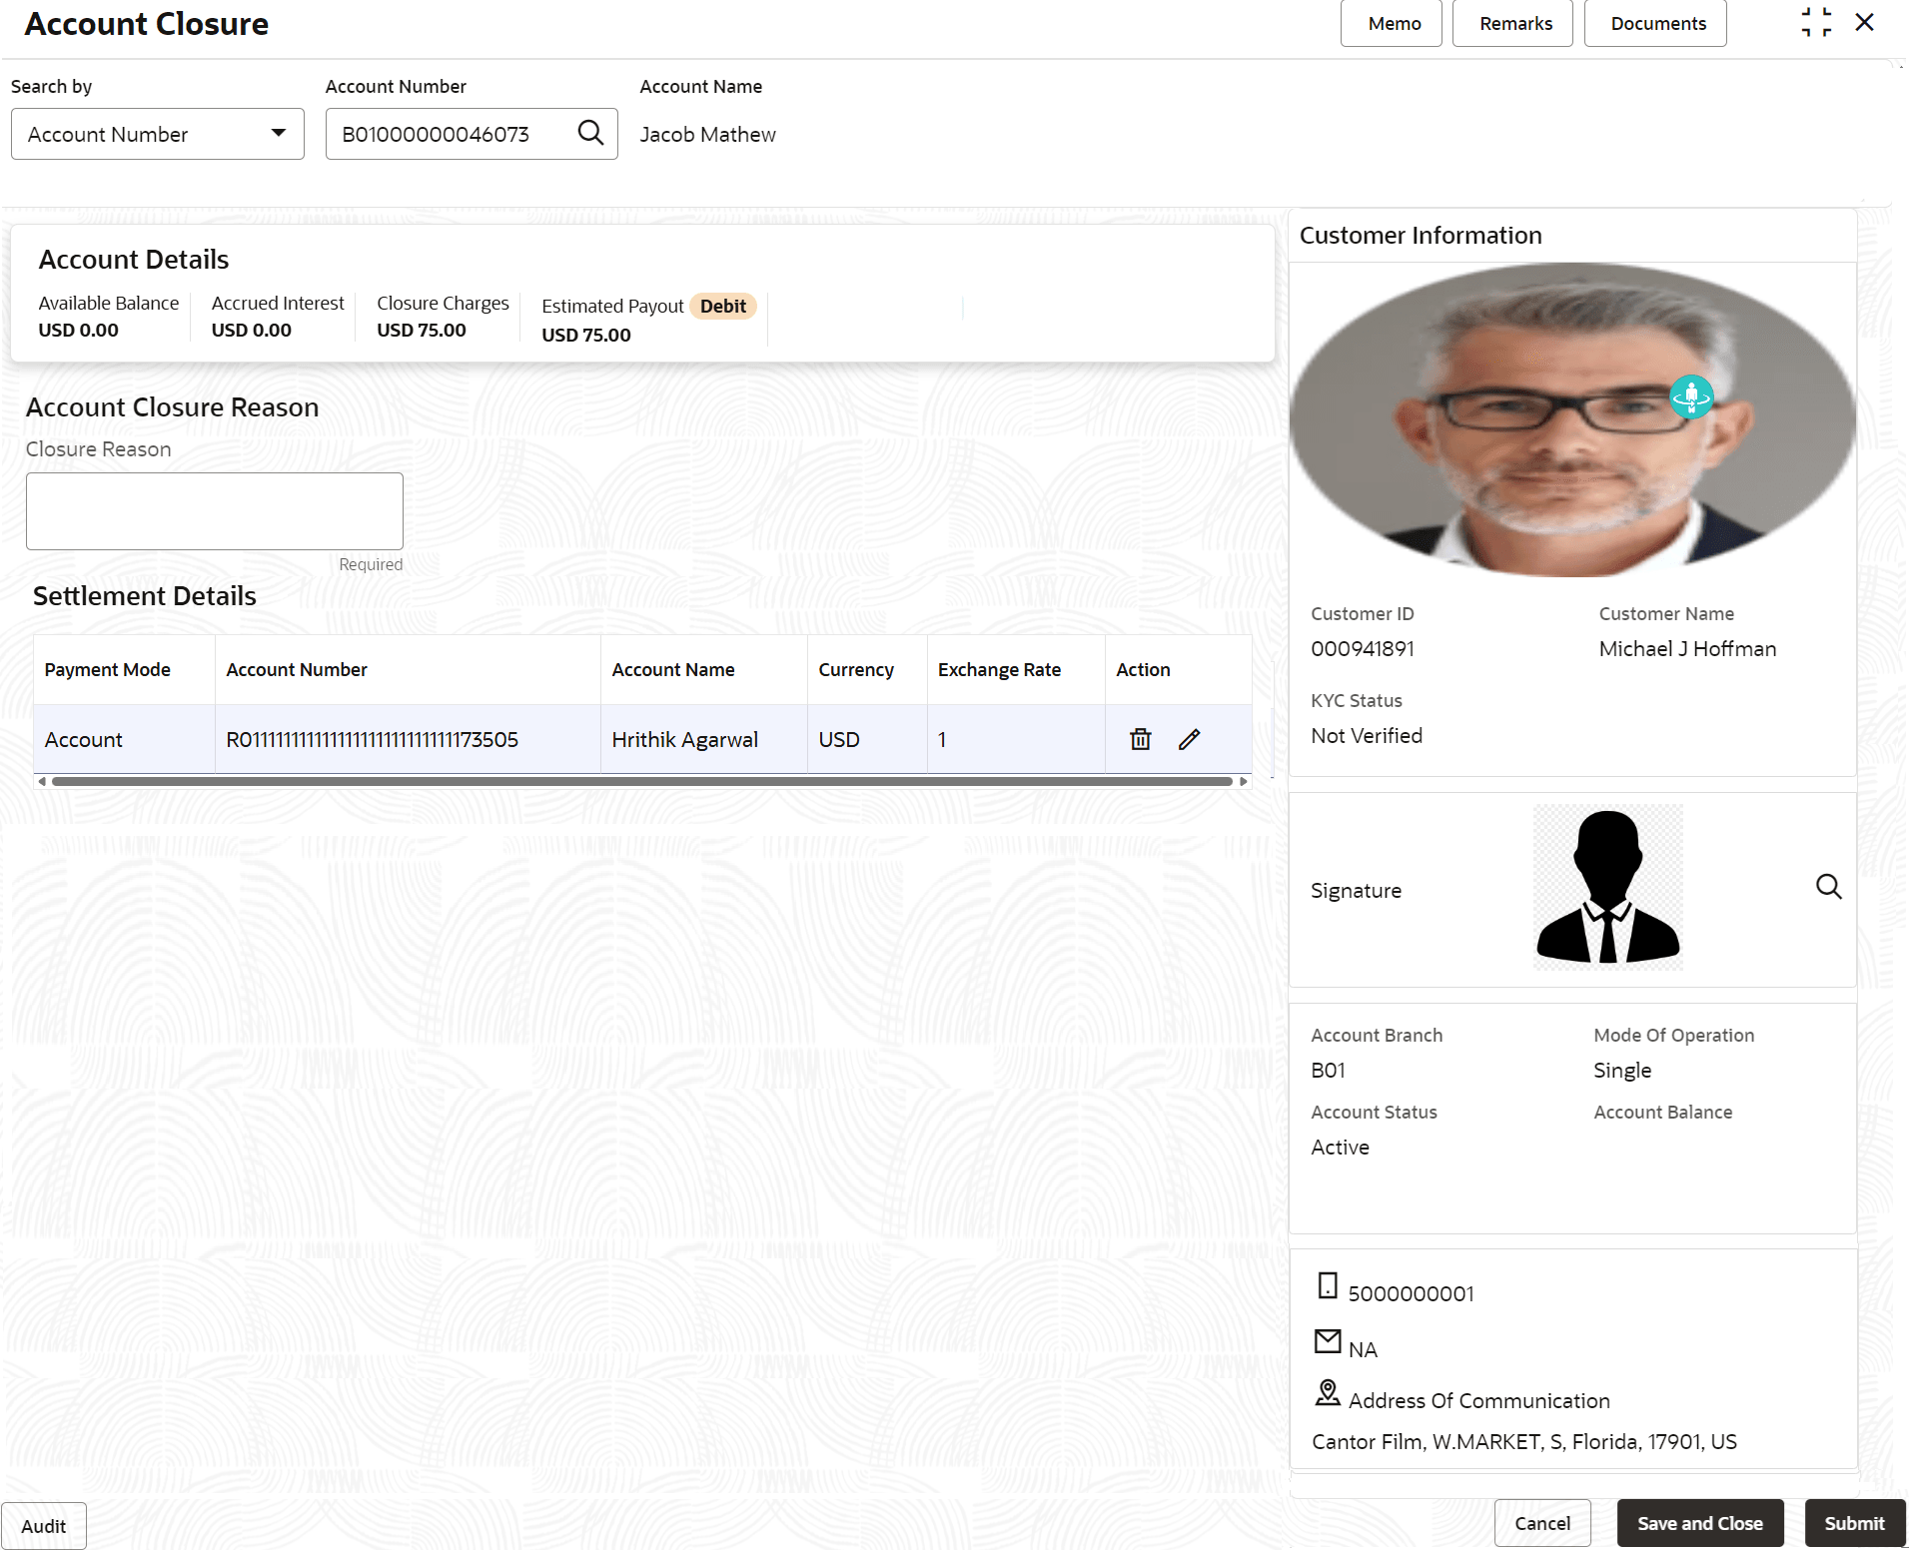This screenshot has width=1909, height=1550.
Task: Click the phone number 5000000001
Action: tap(1411, 1294)
